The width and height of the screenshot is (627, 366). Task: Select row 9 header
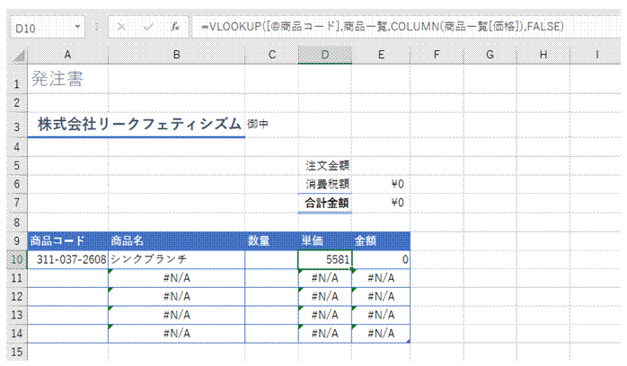click(x=17, y=240)
